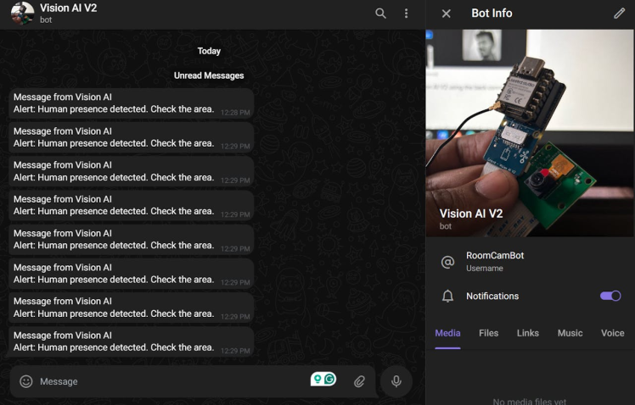Open the Voice tab

click(x=612, y=333)
